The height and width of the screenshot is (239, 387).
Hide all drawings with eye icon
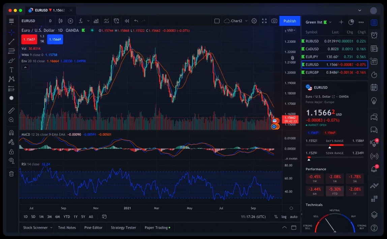11,161
